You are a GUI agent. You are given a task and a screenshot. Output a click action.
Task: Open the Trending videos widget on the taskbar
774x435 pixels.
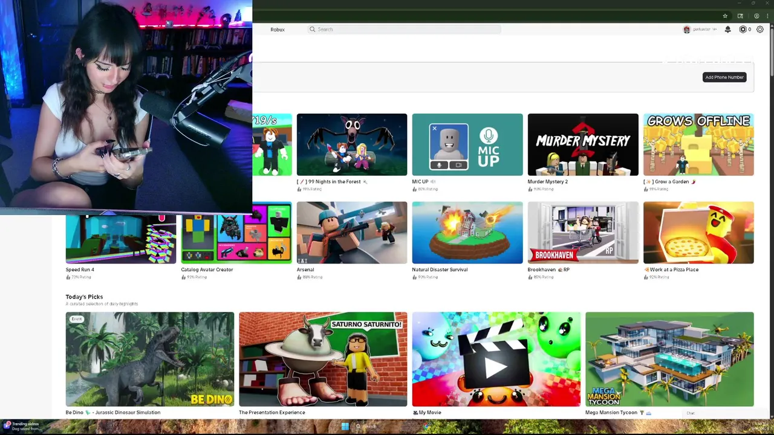pyautogui.click(x=22, y=426)
